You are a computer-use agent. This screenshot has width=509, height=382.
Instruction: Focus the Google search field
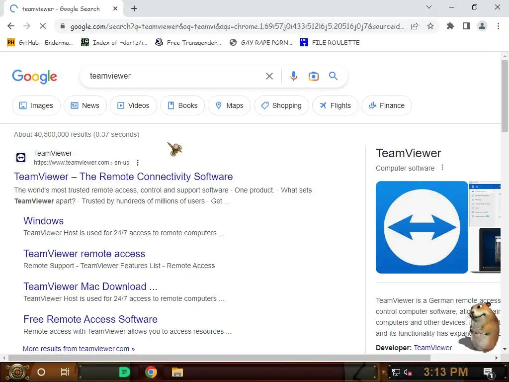(x=175, y=76)
